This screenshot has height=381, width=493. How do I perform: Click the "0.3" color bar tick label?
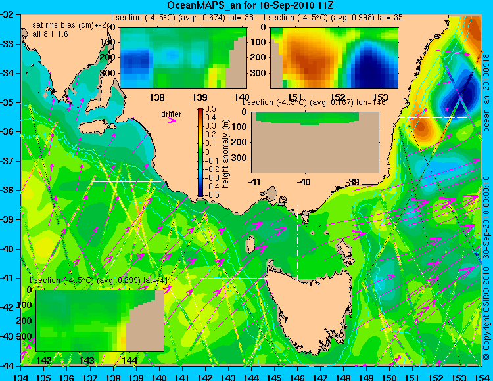(210, 126)
